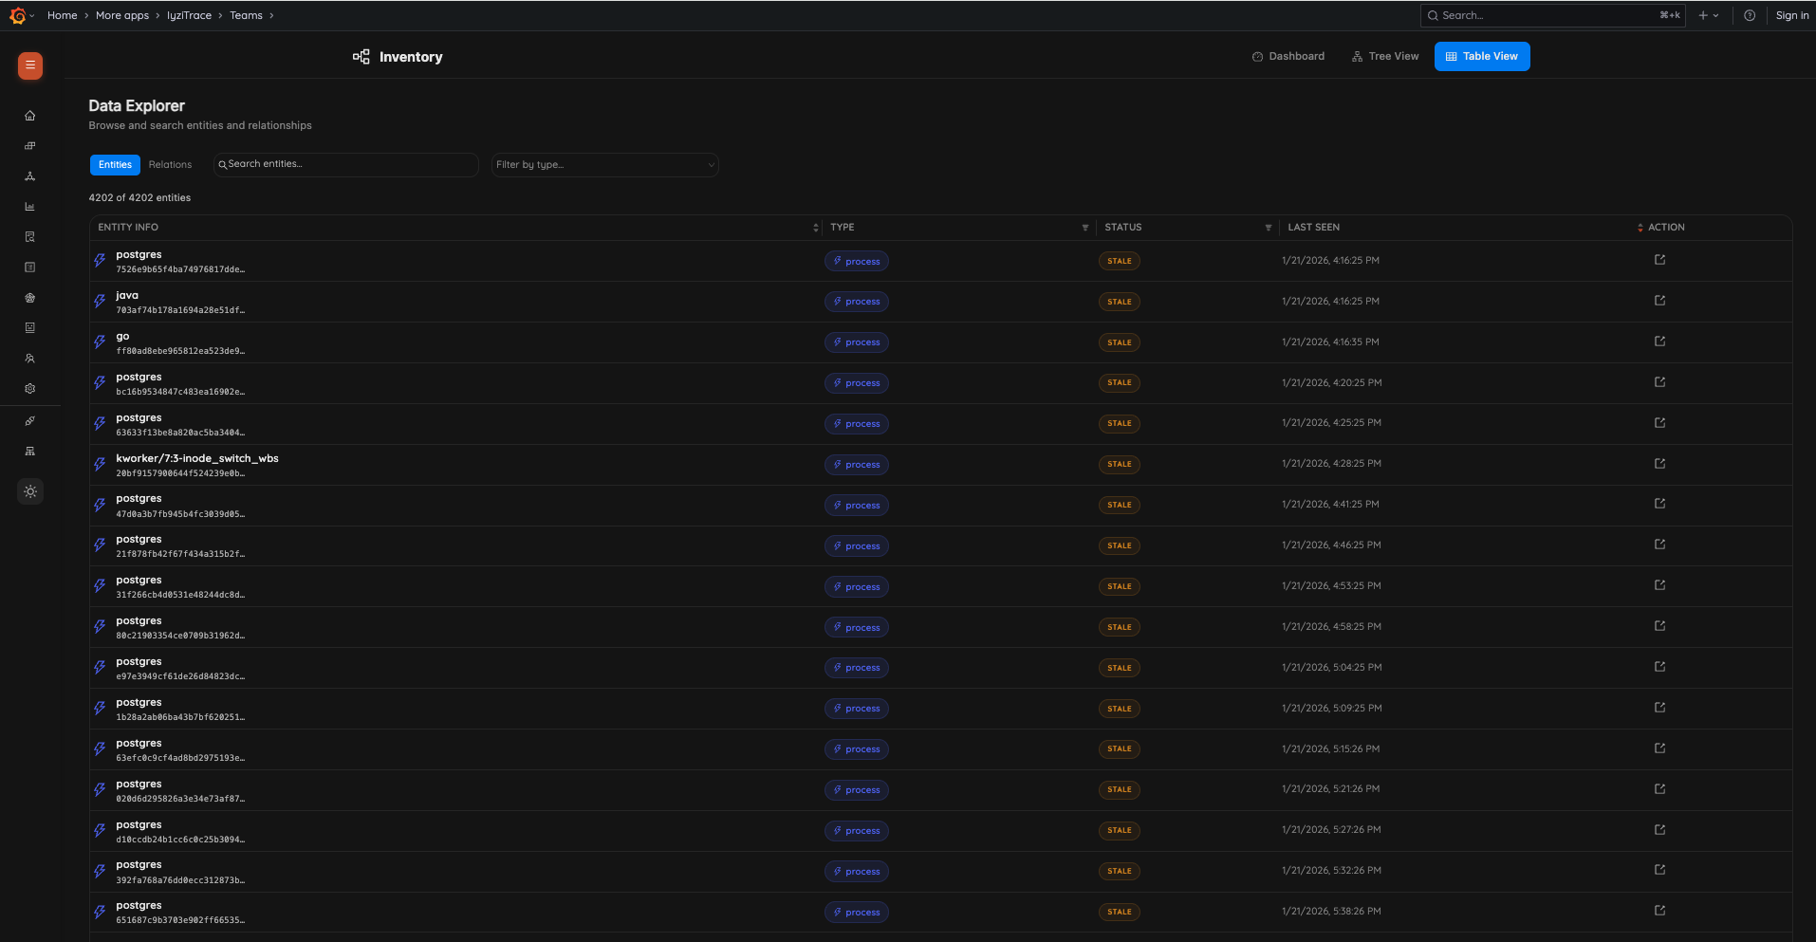Open the external link action for the java entity
Viewport: 1816px width, 942px height.
click(1658, 300)
